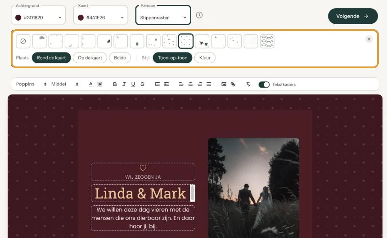Viewport: 387px width, 238px height.
Task: Choose the leaf pattern thumbnail
Action: (x=104, y=41)
